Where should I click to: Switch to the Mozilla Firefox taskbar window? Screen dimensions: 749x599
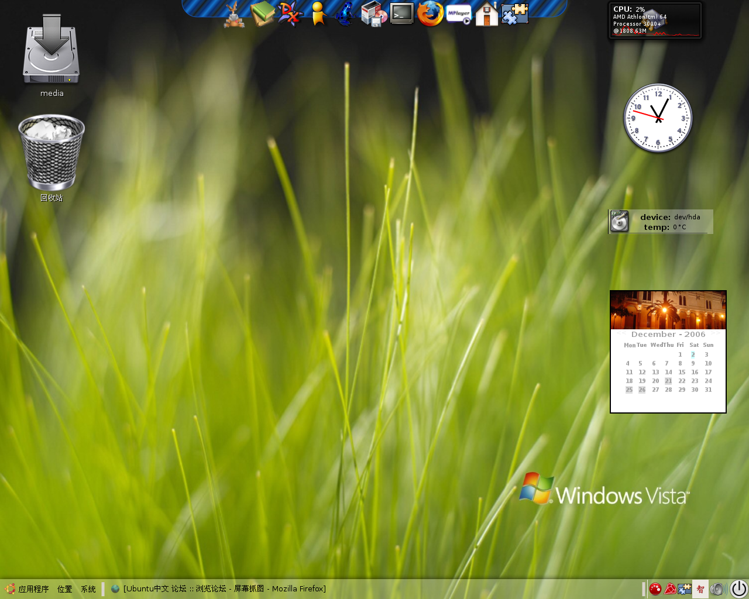[x=218, y=589]
